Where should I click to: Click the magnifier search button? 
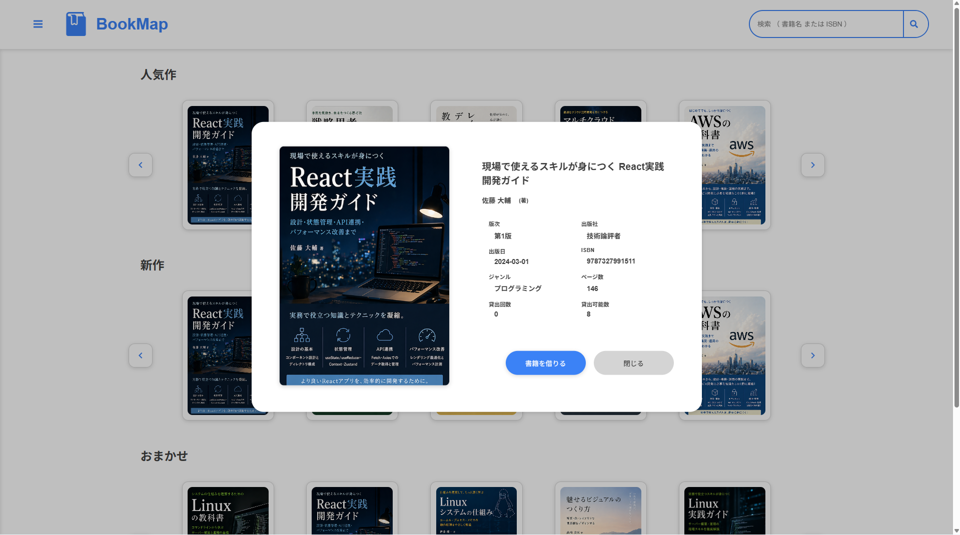point(915,24)
